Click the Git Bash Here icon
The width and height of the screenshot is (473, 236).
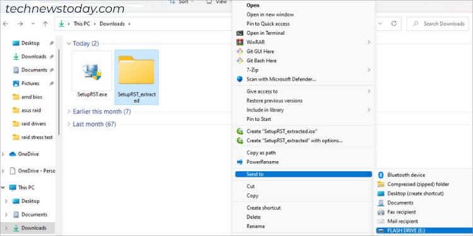pyautogui.click(x=240, y=61)
